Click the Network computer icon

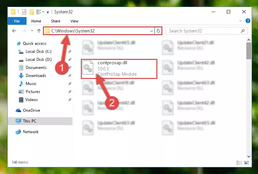point(18,132)
